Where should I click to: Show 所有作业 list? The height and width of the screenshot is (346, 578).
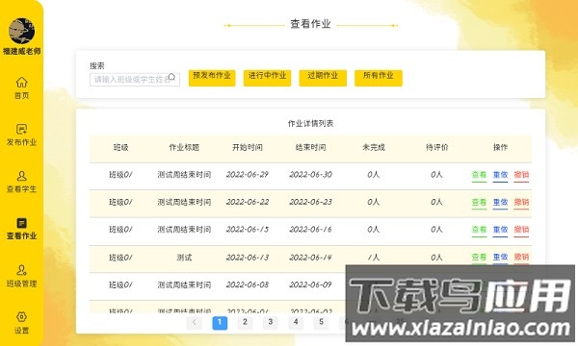pyautogui.click(x=379, y=78)
